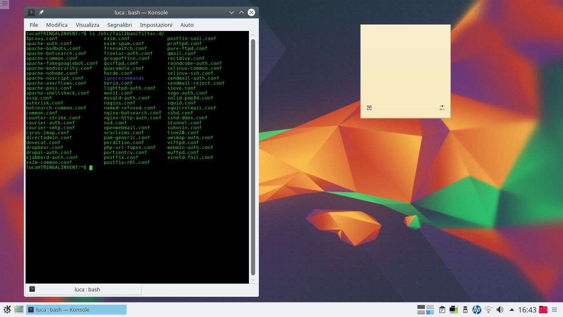Click the clipboard tray icon
The image size is (563, 317).
point(442,310)
